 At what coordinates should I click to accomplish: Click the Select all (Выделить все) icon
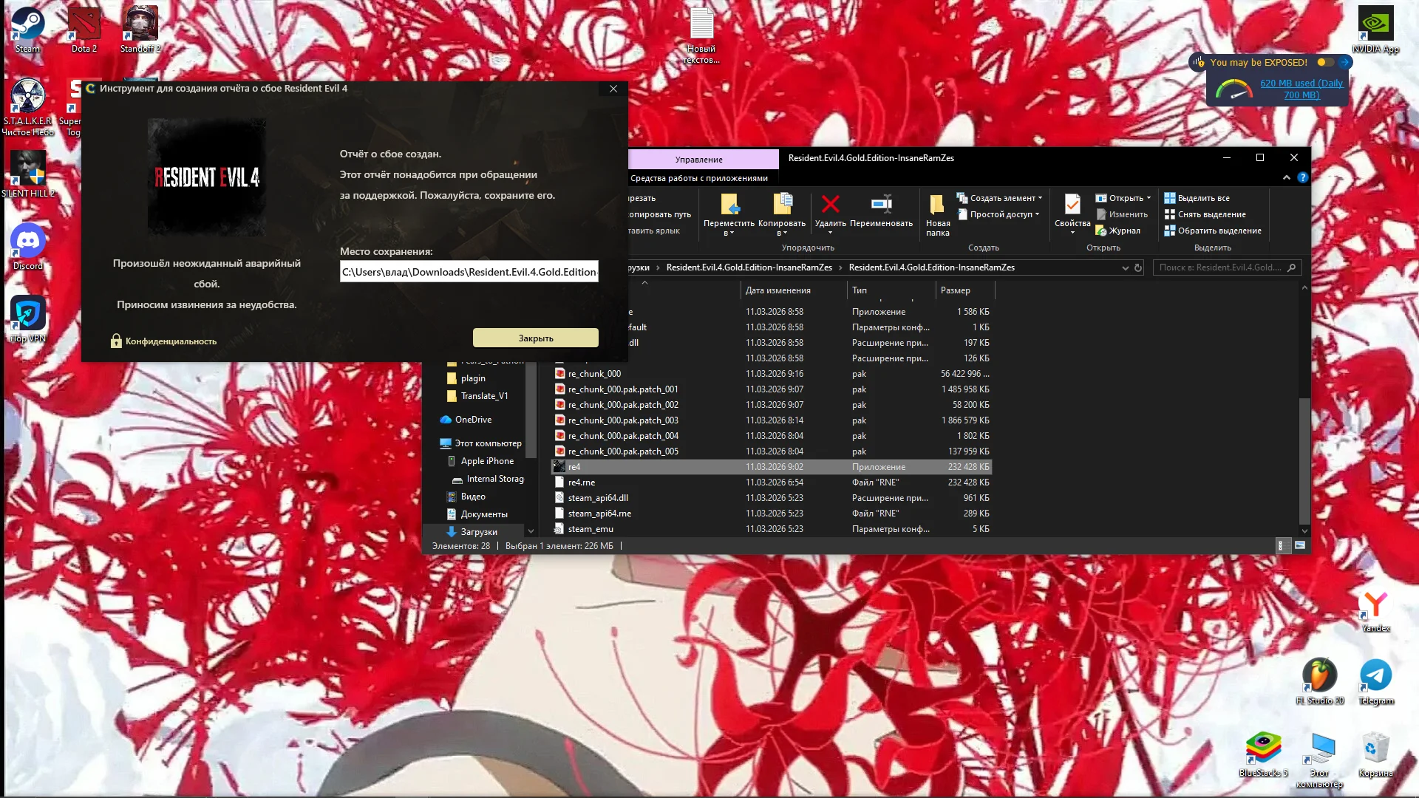tap(1169, 198)
